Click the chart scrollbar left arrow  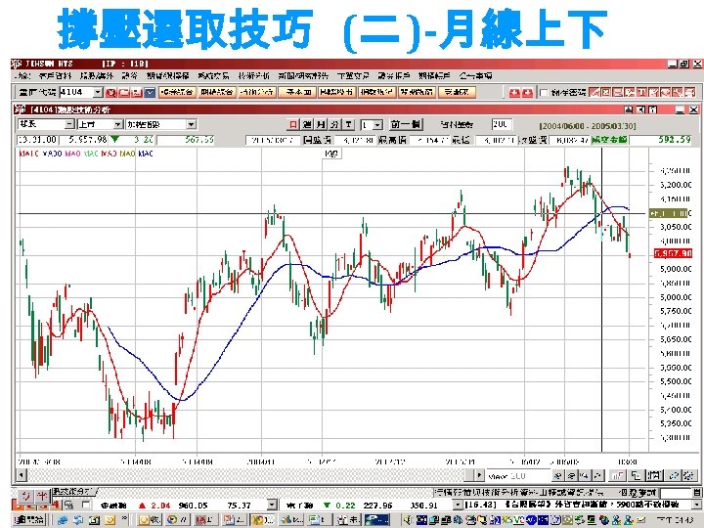[22, 475]
